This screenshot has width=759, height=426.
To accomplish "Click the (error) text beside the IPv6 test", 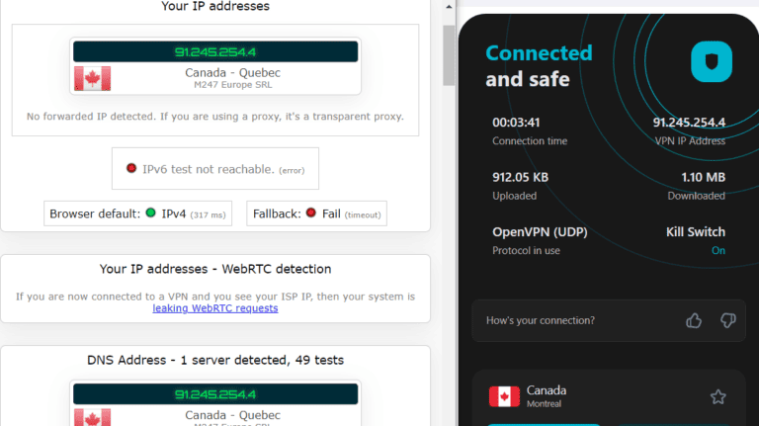I will pos(292,170).
